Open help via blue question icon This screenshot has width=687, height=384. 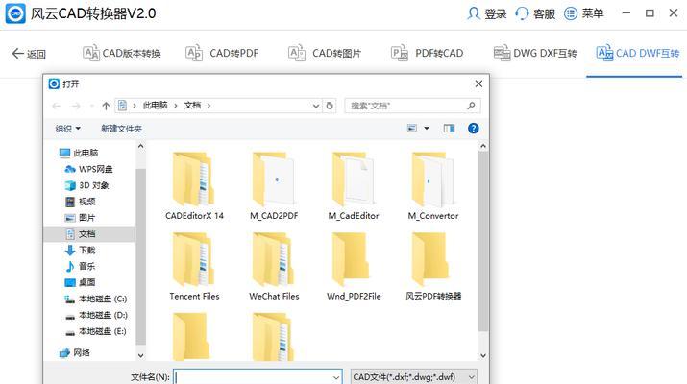tap(473, 129)
